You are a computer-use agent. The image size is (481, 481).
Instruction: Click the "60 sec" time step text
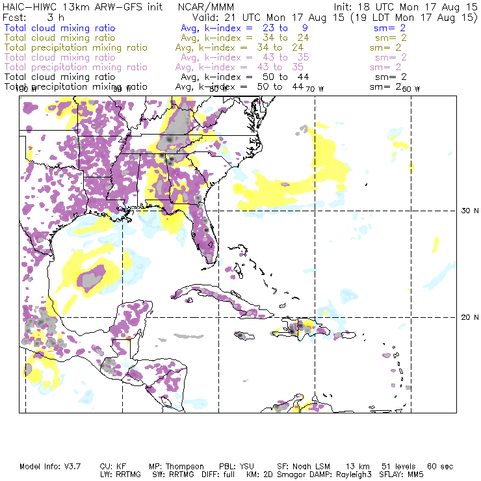[440, 467]
